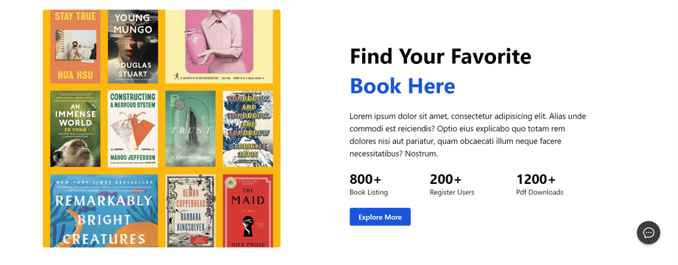Viewport: 678px width, 265px height.
Task: Click Tomorrow and Tomorrow and Tomorrow cover
Action: (248, 129)
